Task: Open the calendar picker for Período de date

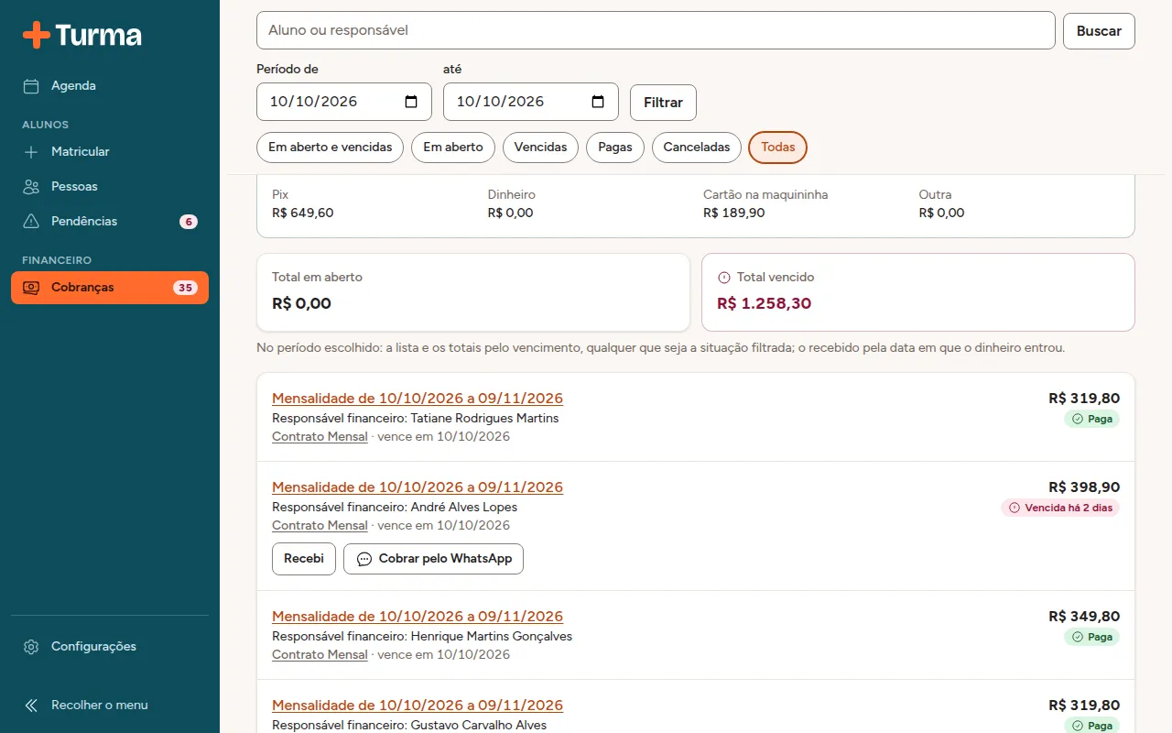Action: click(411, 102)
